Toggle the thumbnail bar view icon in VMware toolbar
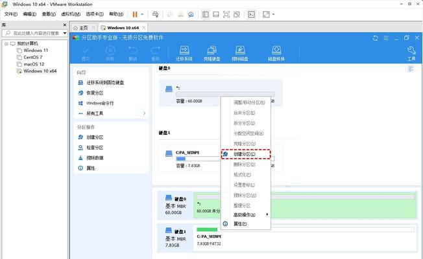 (x=216, y=14)
